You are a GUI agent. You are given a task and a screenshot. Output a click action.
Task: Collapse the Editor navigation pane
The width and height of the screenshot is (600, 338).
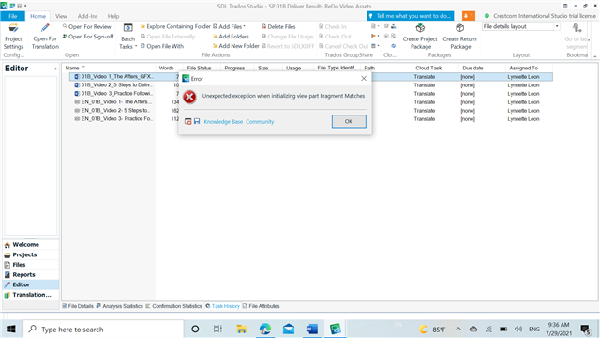tap(55, 69)
